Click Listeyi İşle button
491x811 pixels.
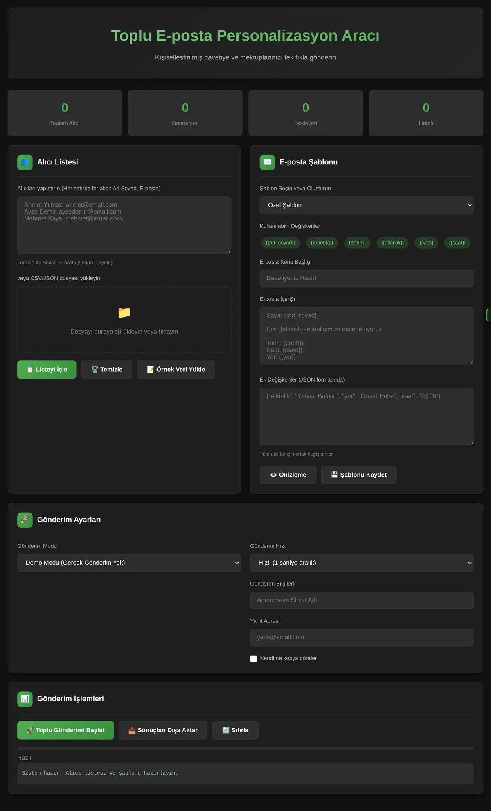[47, 370]
